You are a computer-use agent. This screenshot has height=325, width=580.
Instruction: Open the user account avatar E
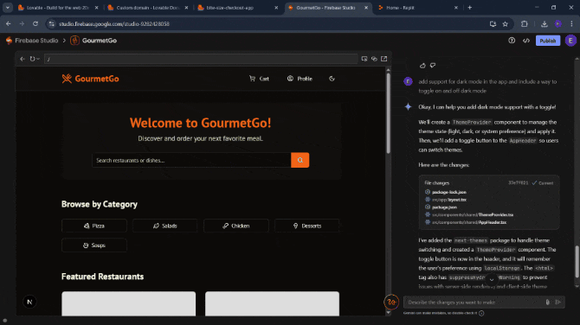(x=570, y=41)
